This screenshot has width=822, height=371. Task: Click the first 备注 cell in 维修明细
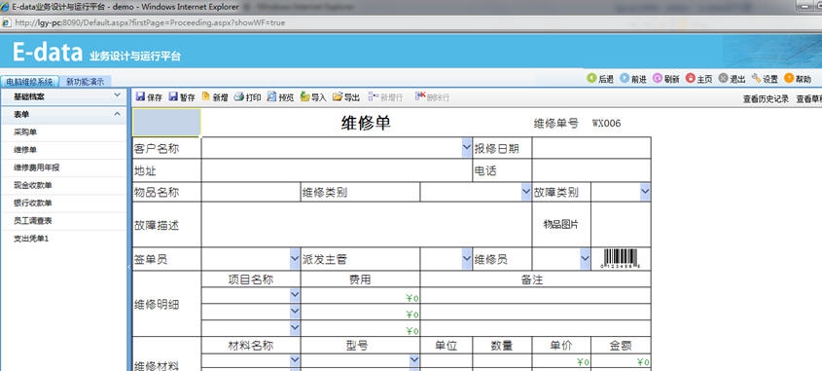point(535,295)
